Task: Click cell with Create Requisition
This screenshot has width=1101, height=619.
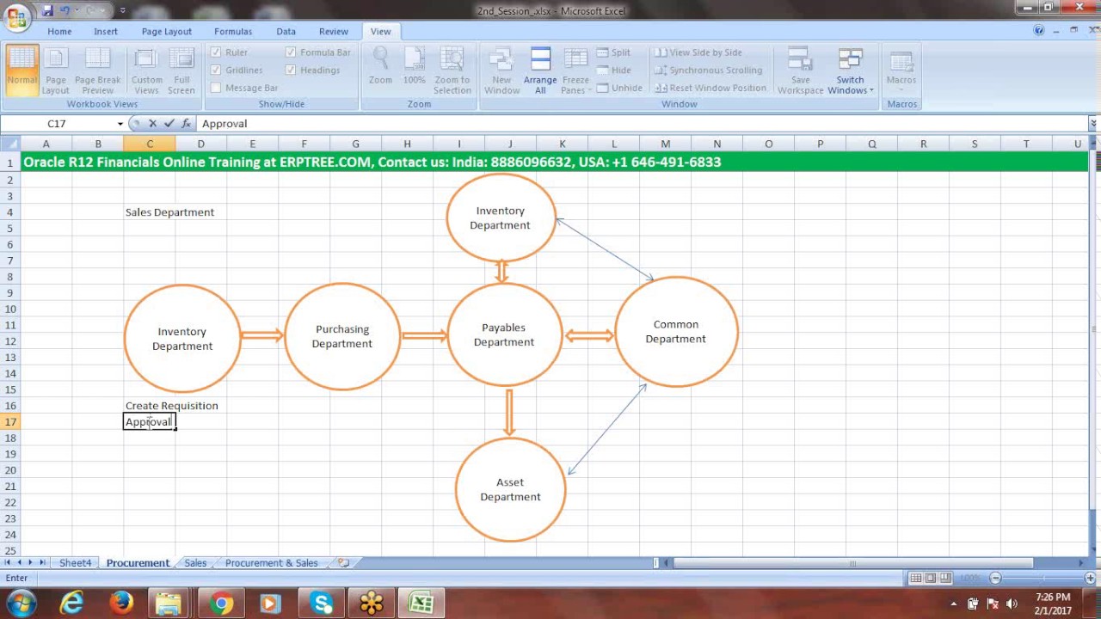Action: coord(171,406)
